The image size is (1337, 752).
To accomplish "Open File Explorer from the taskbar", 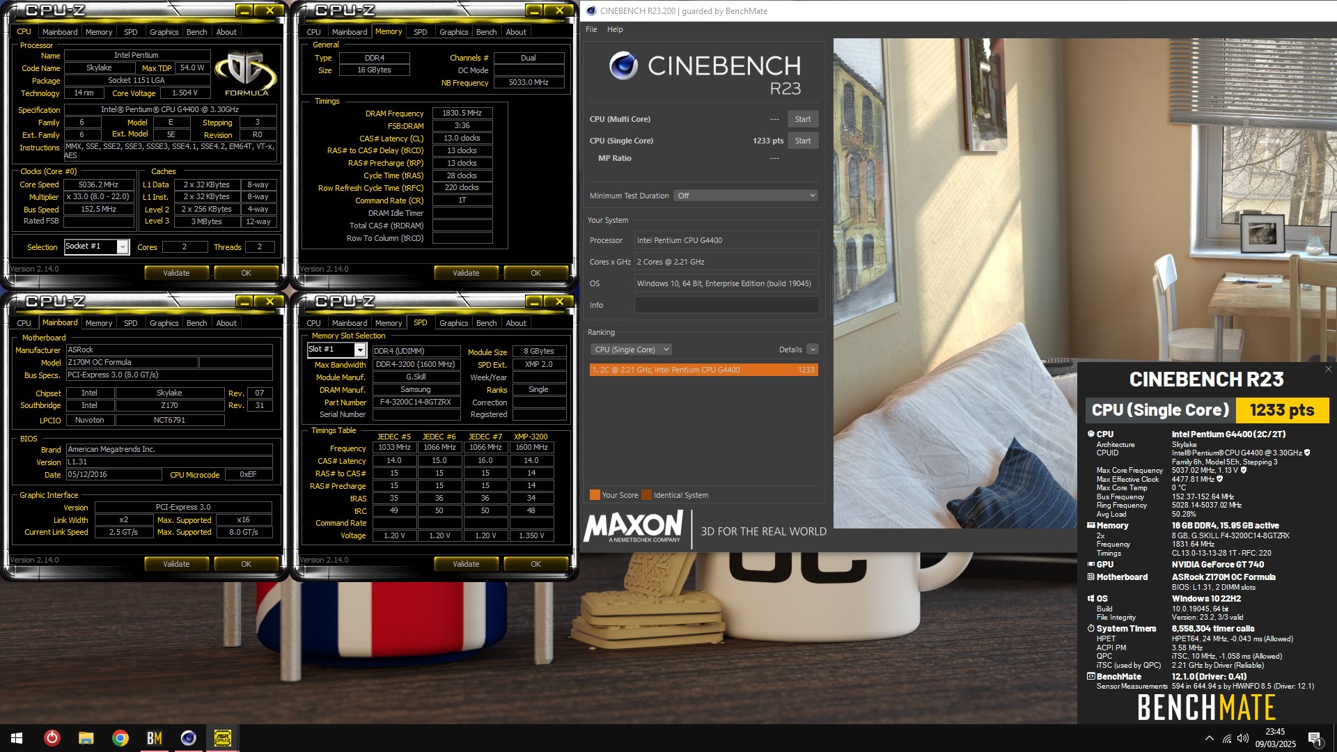I will [86, 738].
